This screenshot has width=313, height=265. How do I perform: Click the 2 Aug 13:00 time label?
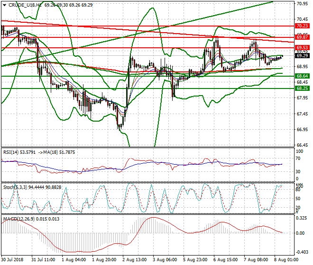[135, 260]
